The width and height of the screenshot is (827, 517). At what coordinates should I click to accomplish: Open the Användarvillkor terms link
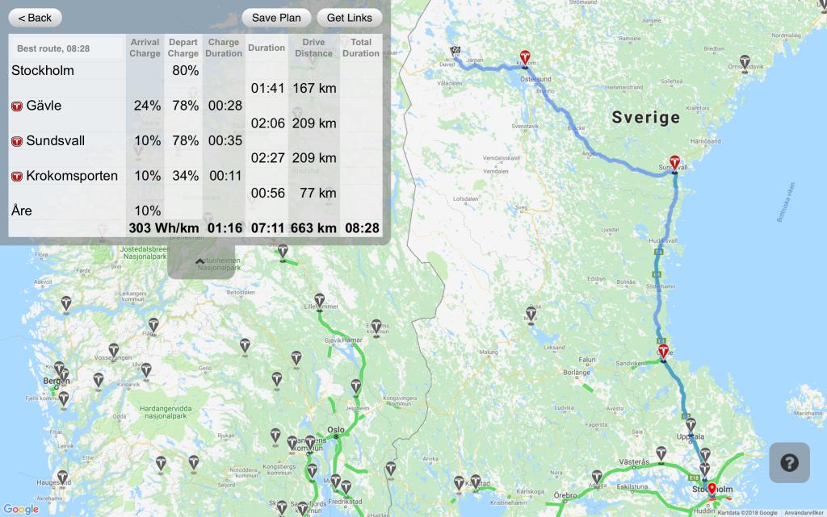point(804,513)
